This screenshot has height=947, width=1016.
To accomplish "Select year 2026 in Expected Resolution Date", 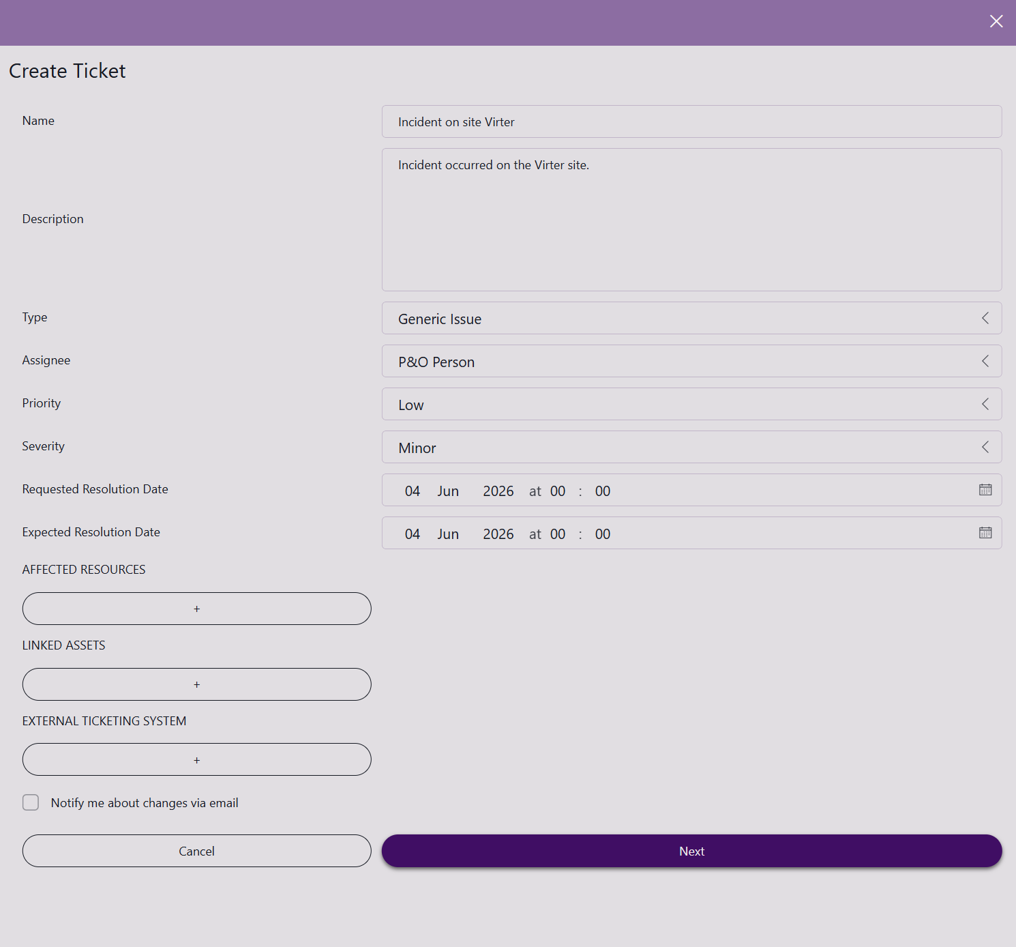I will pos(498,534).
